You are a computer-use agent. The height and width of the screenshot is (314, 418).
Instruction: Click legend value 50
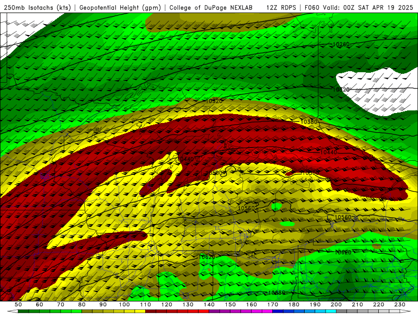pos(18,305)
